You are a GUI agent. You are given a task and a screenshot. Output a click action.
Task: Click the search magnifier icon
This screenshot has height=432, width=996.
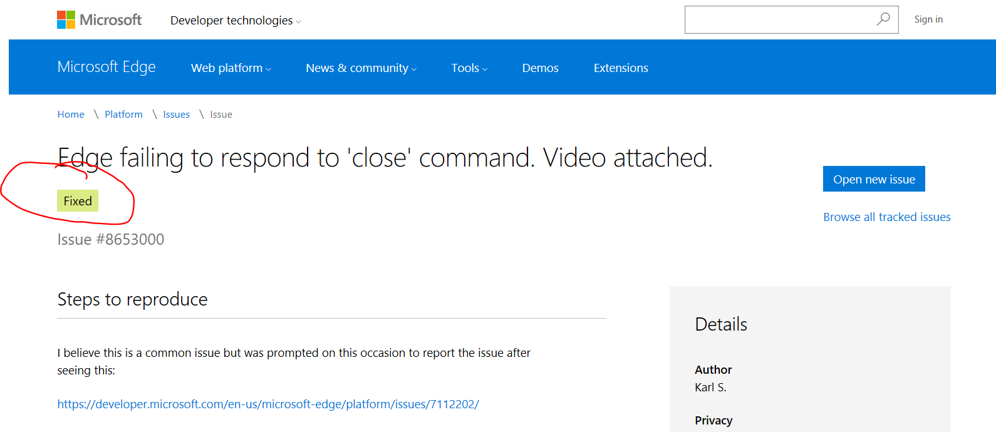[x=883, y=19]
